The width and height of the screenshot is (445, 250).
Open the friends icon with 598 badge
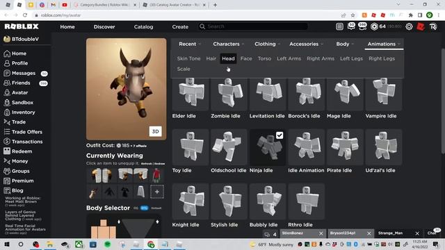(362, 26)
